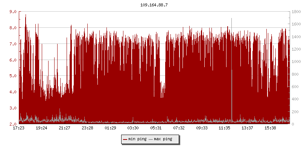The height and width of the screenshot is (150, 301).
Task: Click the 15:38 time axis label
Action: pos(270,128)
